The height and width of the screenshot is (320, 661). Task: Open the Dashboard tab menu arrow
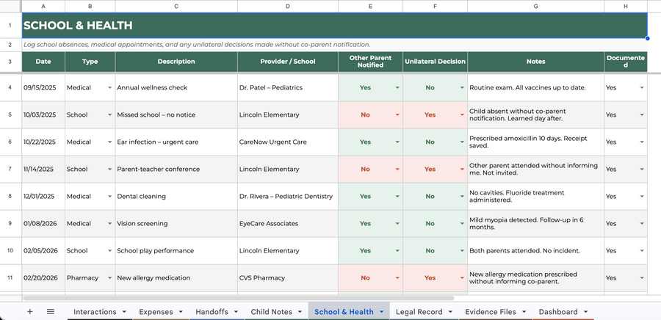[x=585, y=312]
